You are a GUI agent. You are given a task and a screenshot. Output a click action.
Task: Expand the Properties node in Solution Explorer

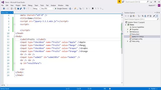(128, 29)
